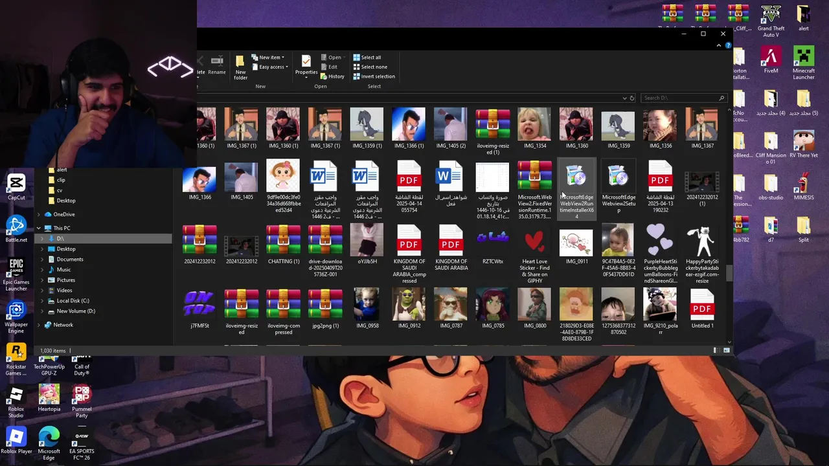The image size is (829, 466).
Task: Expand the Documents tree node arrow
Action: pos(43,259)
